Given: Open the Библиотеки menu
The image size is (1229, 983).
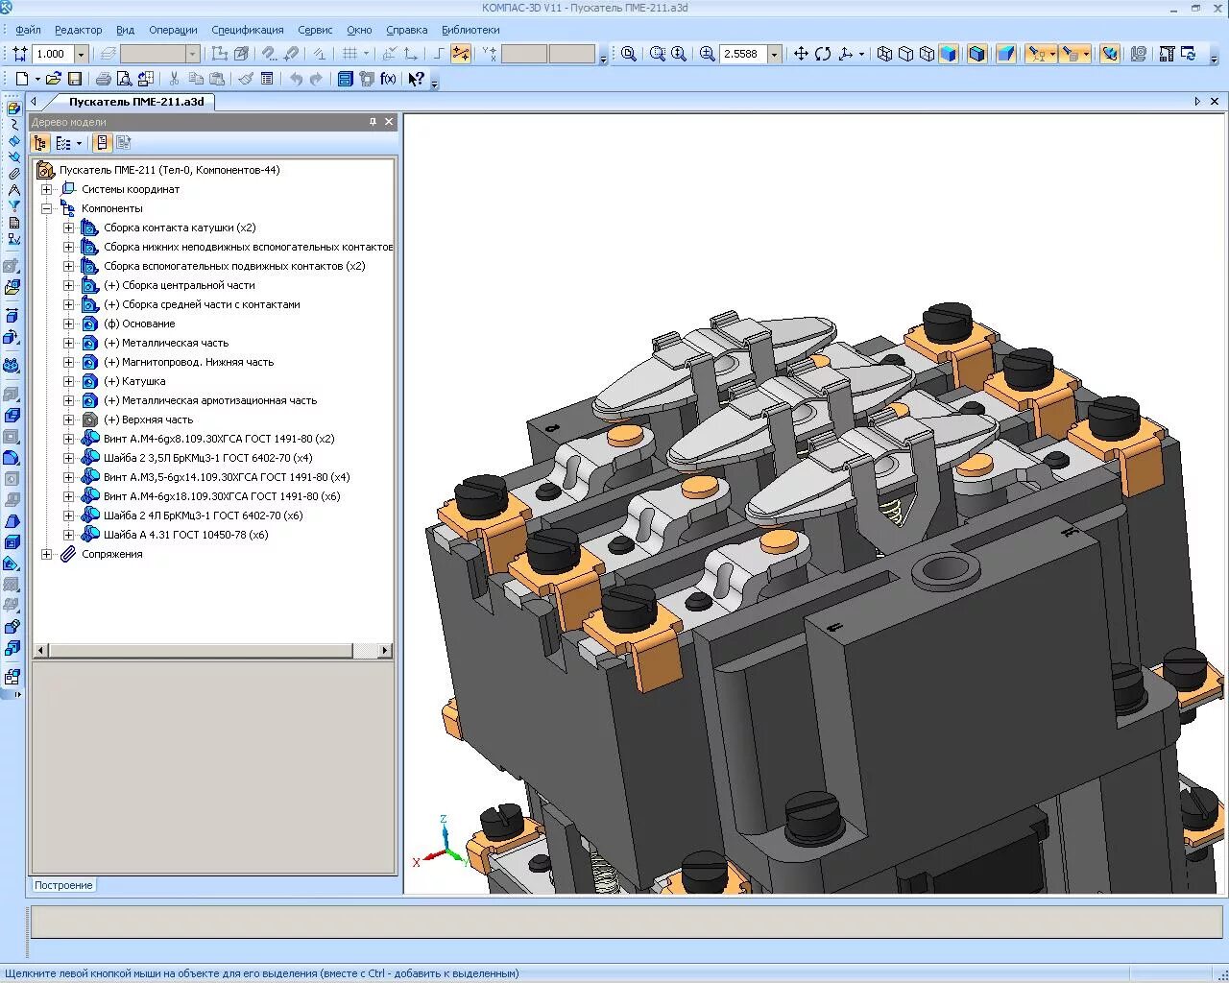Looking at the screenshot, I should coord(470,30).
